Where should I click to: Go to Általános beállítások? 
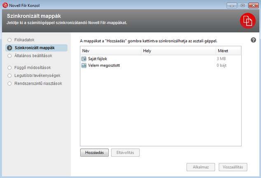coord(33,56)
